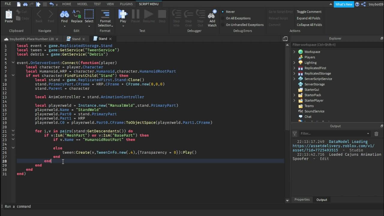
Task: Toggle the Output funnel filter button
Action: 295,133
